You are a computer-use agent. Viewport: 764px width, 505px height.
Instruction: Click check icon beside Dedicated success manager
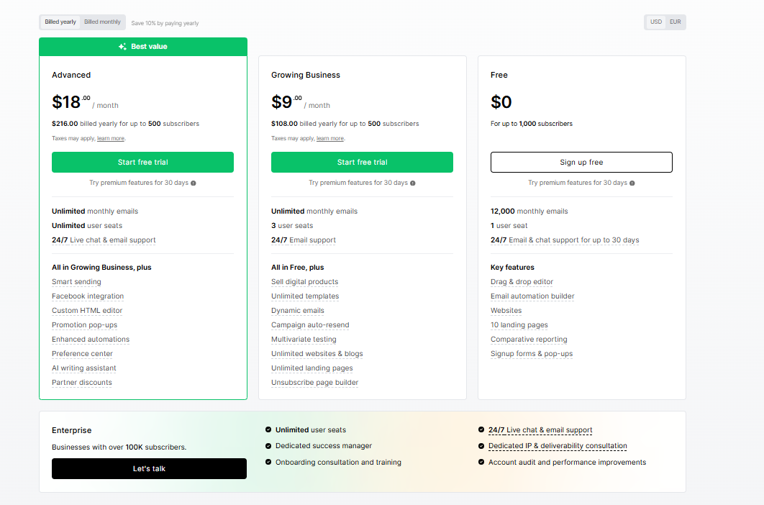tap(268, 446)
